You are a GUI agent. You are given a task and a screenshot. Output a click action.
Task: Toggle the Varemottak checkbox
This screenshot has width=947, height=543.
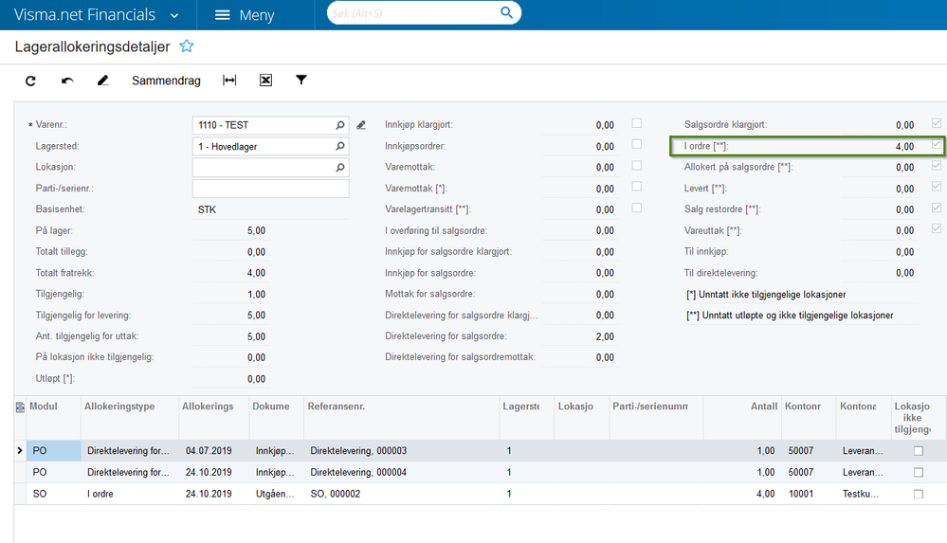click(637, 166)
